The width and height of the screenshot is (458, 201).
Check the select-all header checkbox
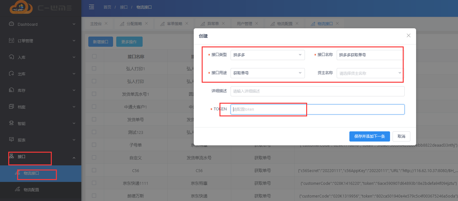point(94,56)
